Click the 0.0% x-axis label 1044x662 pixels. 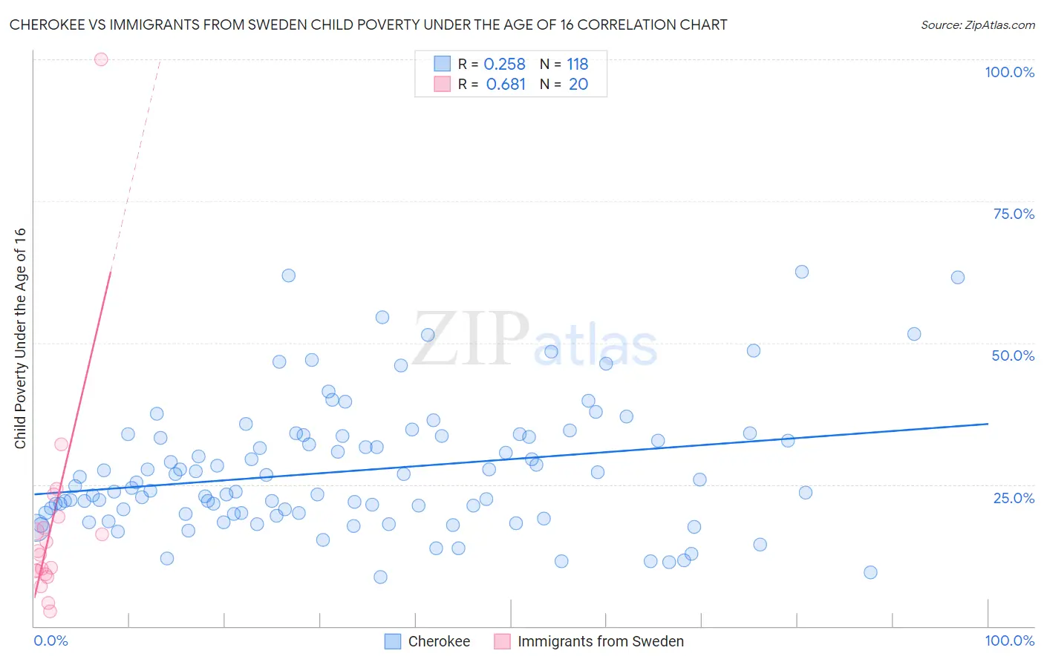click(x=50, y=640)
